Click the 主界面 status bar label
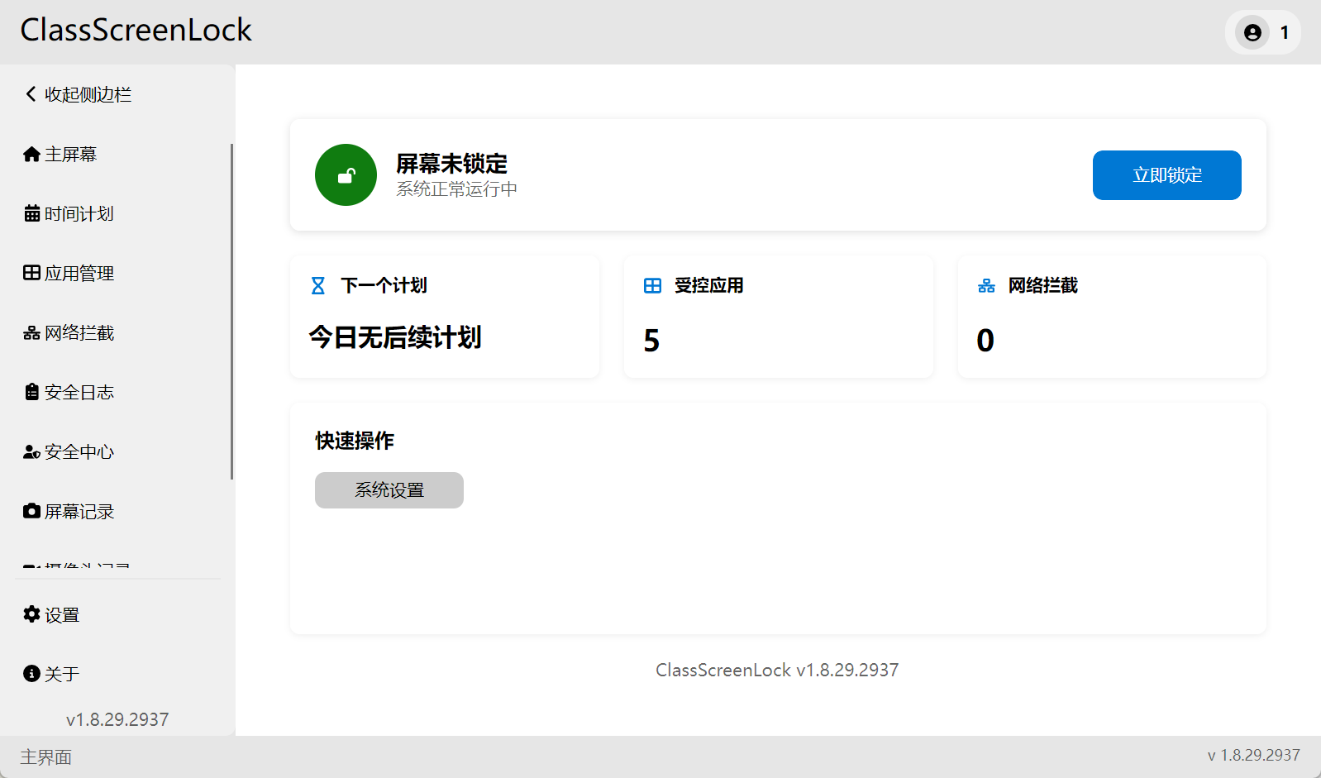 tap(46, 757)
